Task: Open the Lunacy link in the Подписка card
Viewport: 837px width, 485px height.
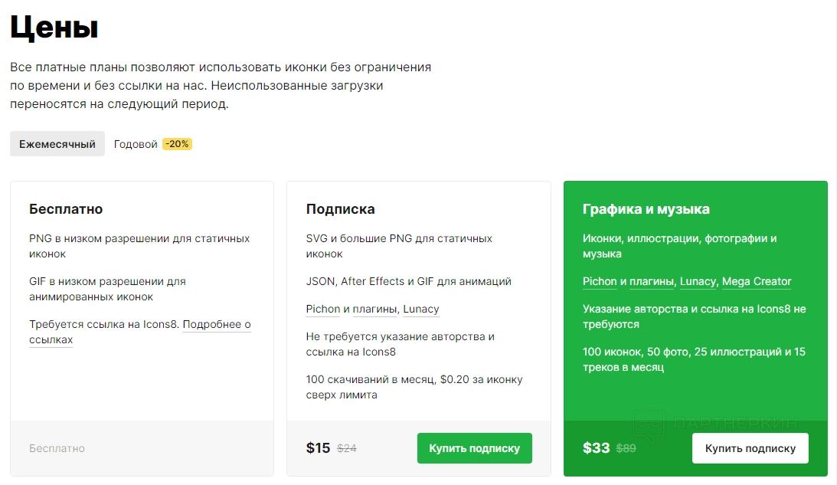Action: pyautogui.click(x=420, y=310)
